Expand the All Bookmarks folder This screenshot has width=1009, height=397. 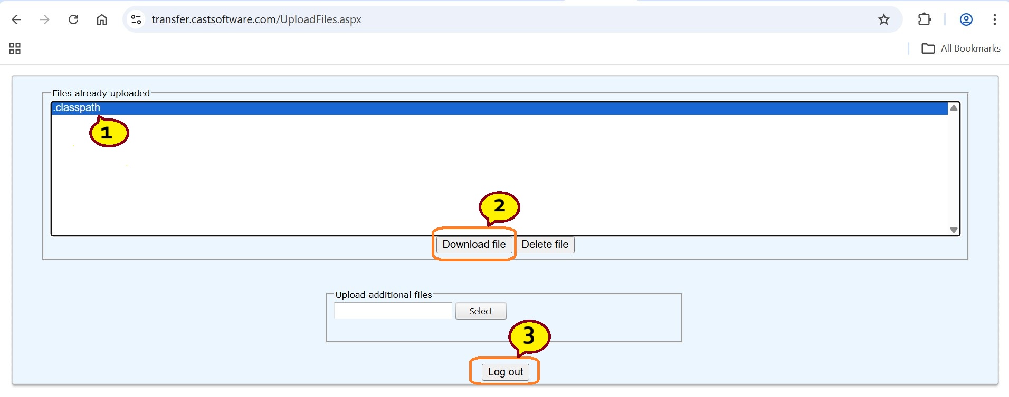tap(960, 48)
